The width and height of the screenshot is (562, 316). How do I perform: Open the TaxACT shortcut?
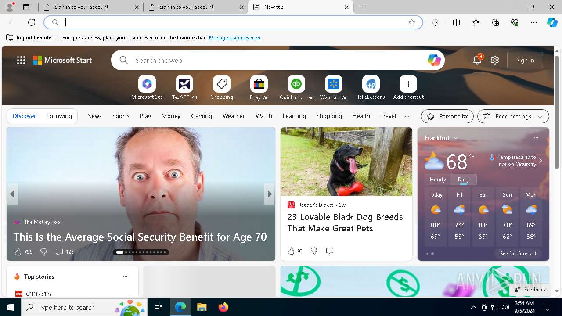coord(184,88)
